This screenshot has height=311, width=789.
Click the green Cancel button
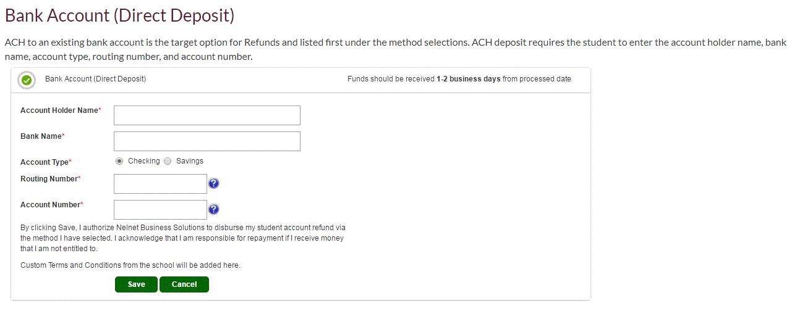tap(184, 284)
